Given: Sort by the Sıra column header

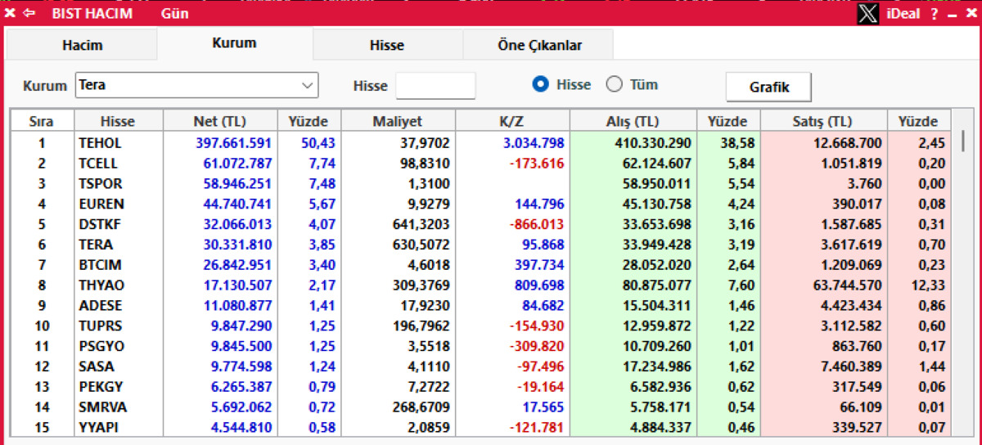Looking at the screenshot, I should click(41, 121).
